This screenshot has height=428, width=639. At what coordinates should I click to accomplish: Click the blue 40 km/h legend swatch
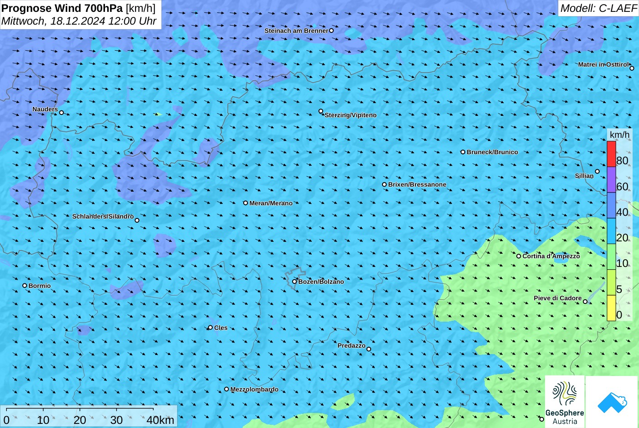pyautogui.click(x=611, y=205)
